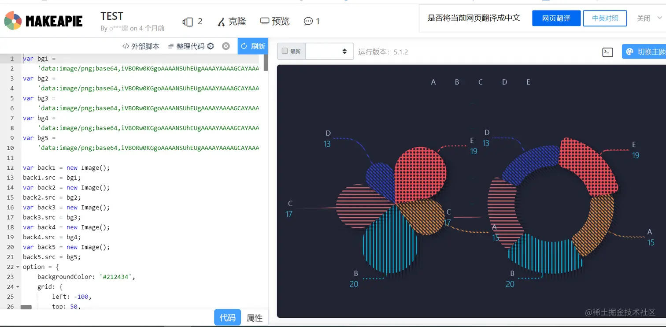
Task: Open 外部脚本 external scripts
Action: pyautogui.click(x=141, y=46)
